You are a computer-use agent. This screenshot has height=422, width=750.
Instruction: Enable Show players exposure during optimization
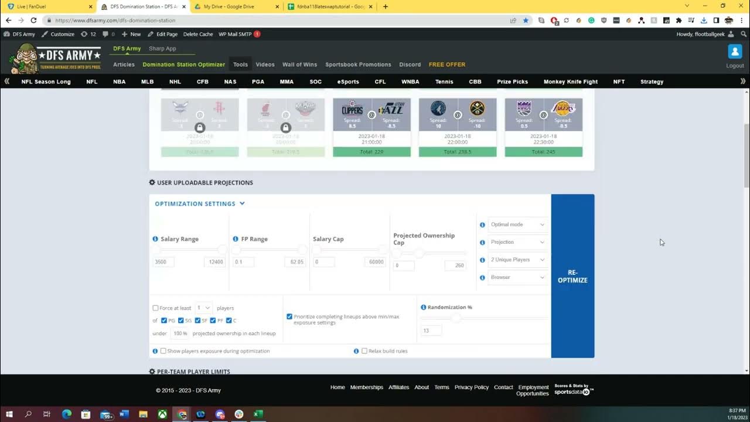pyautogui.click(x=163, y=351)
